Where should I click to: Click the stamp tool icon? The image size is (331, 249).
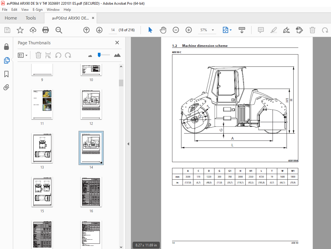coord(299,30)
